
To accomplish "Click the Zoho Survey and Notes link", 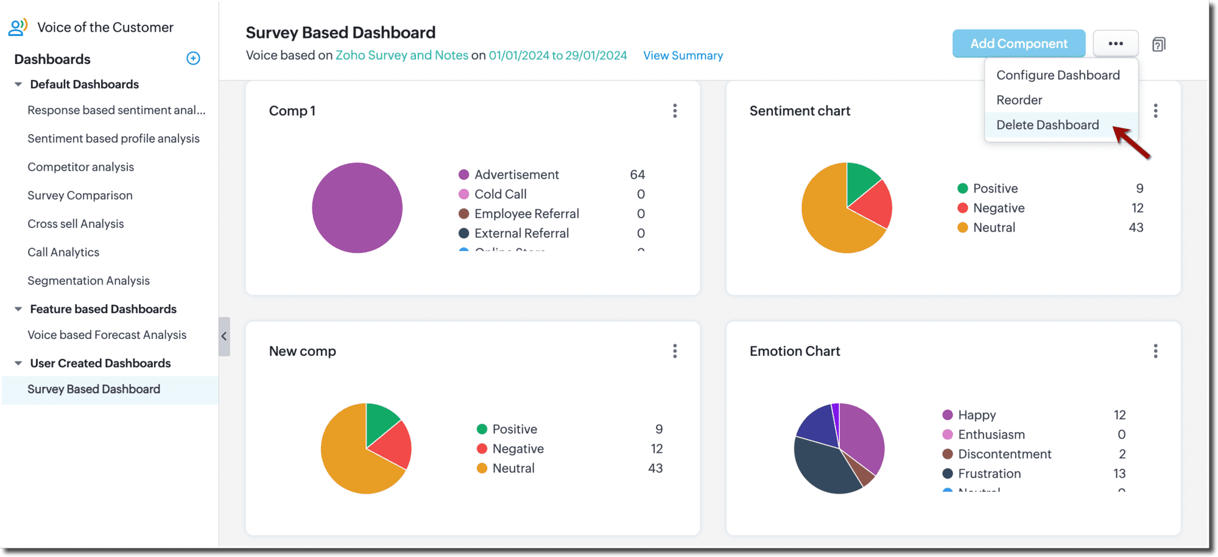I will (x=402, y=55).
